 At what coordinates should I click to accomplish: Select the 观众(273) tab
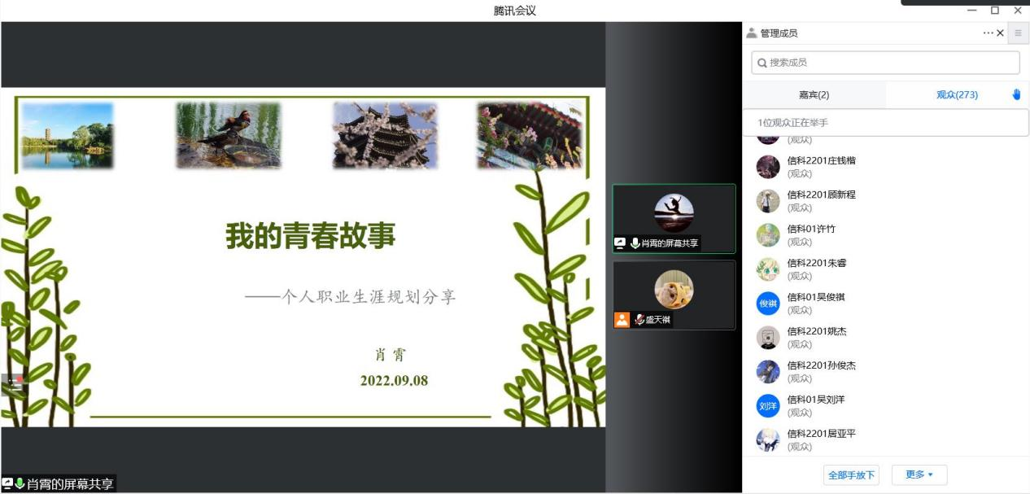(957, 94)
